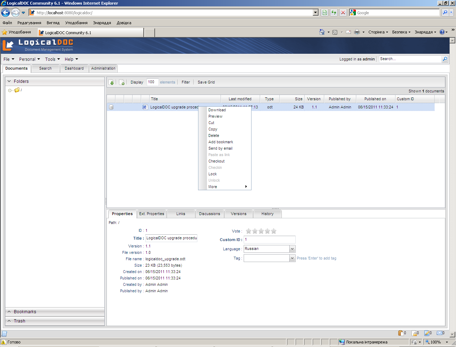Click the RSS feeds icon
456x347 pixels.
coord(335,32)
